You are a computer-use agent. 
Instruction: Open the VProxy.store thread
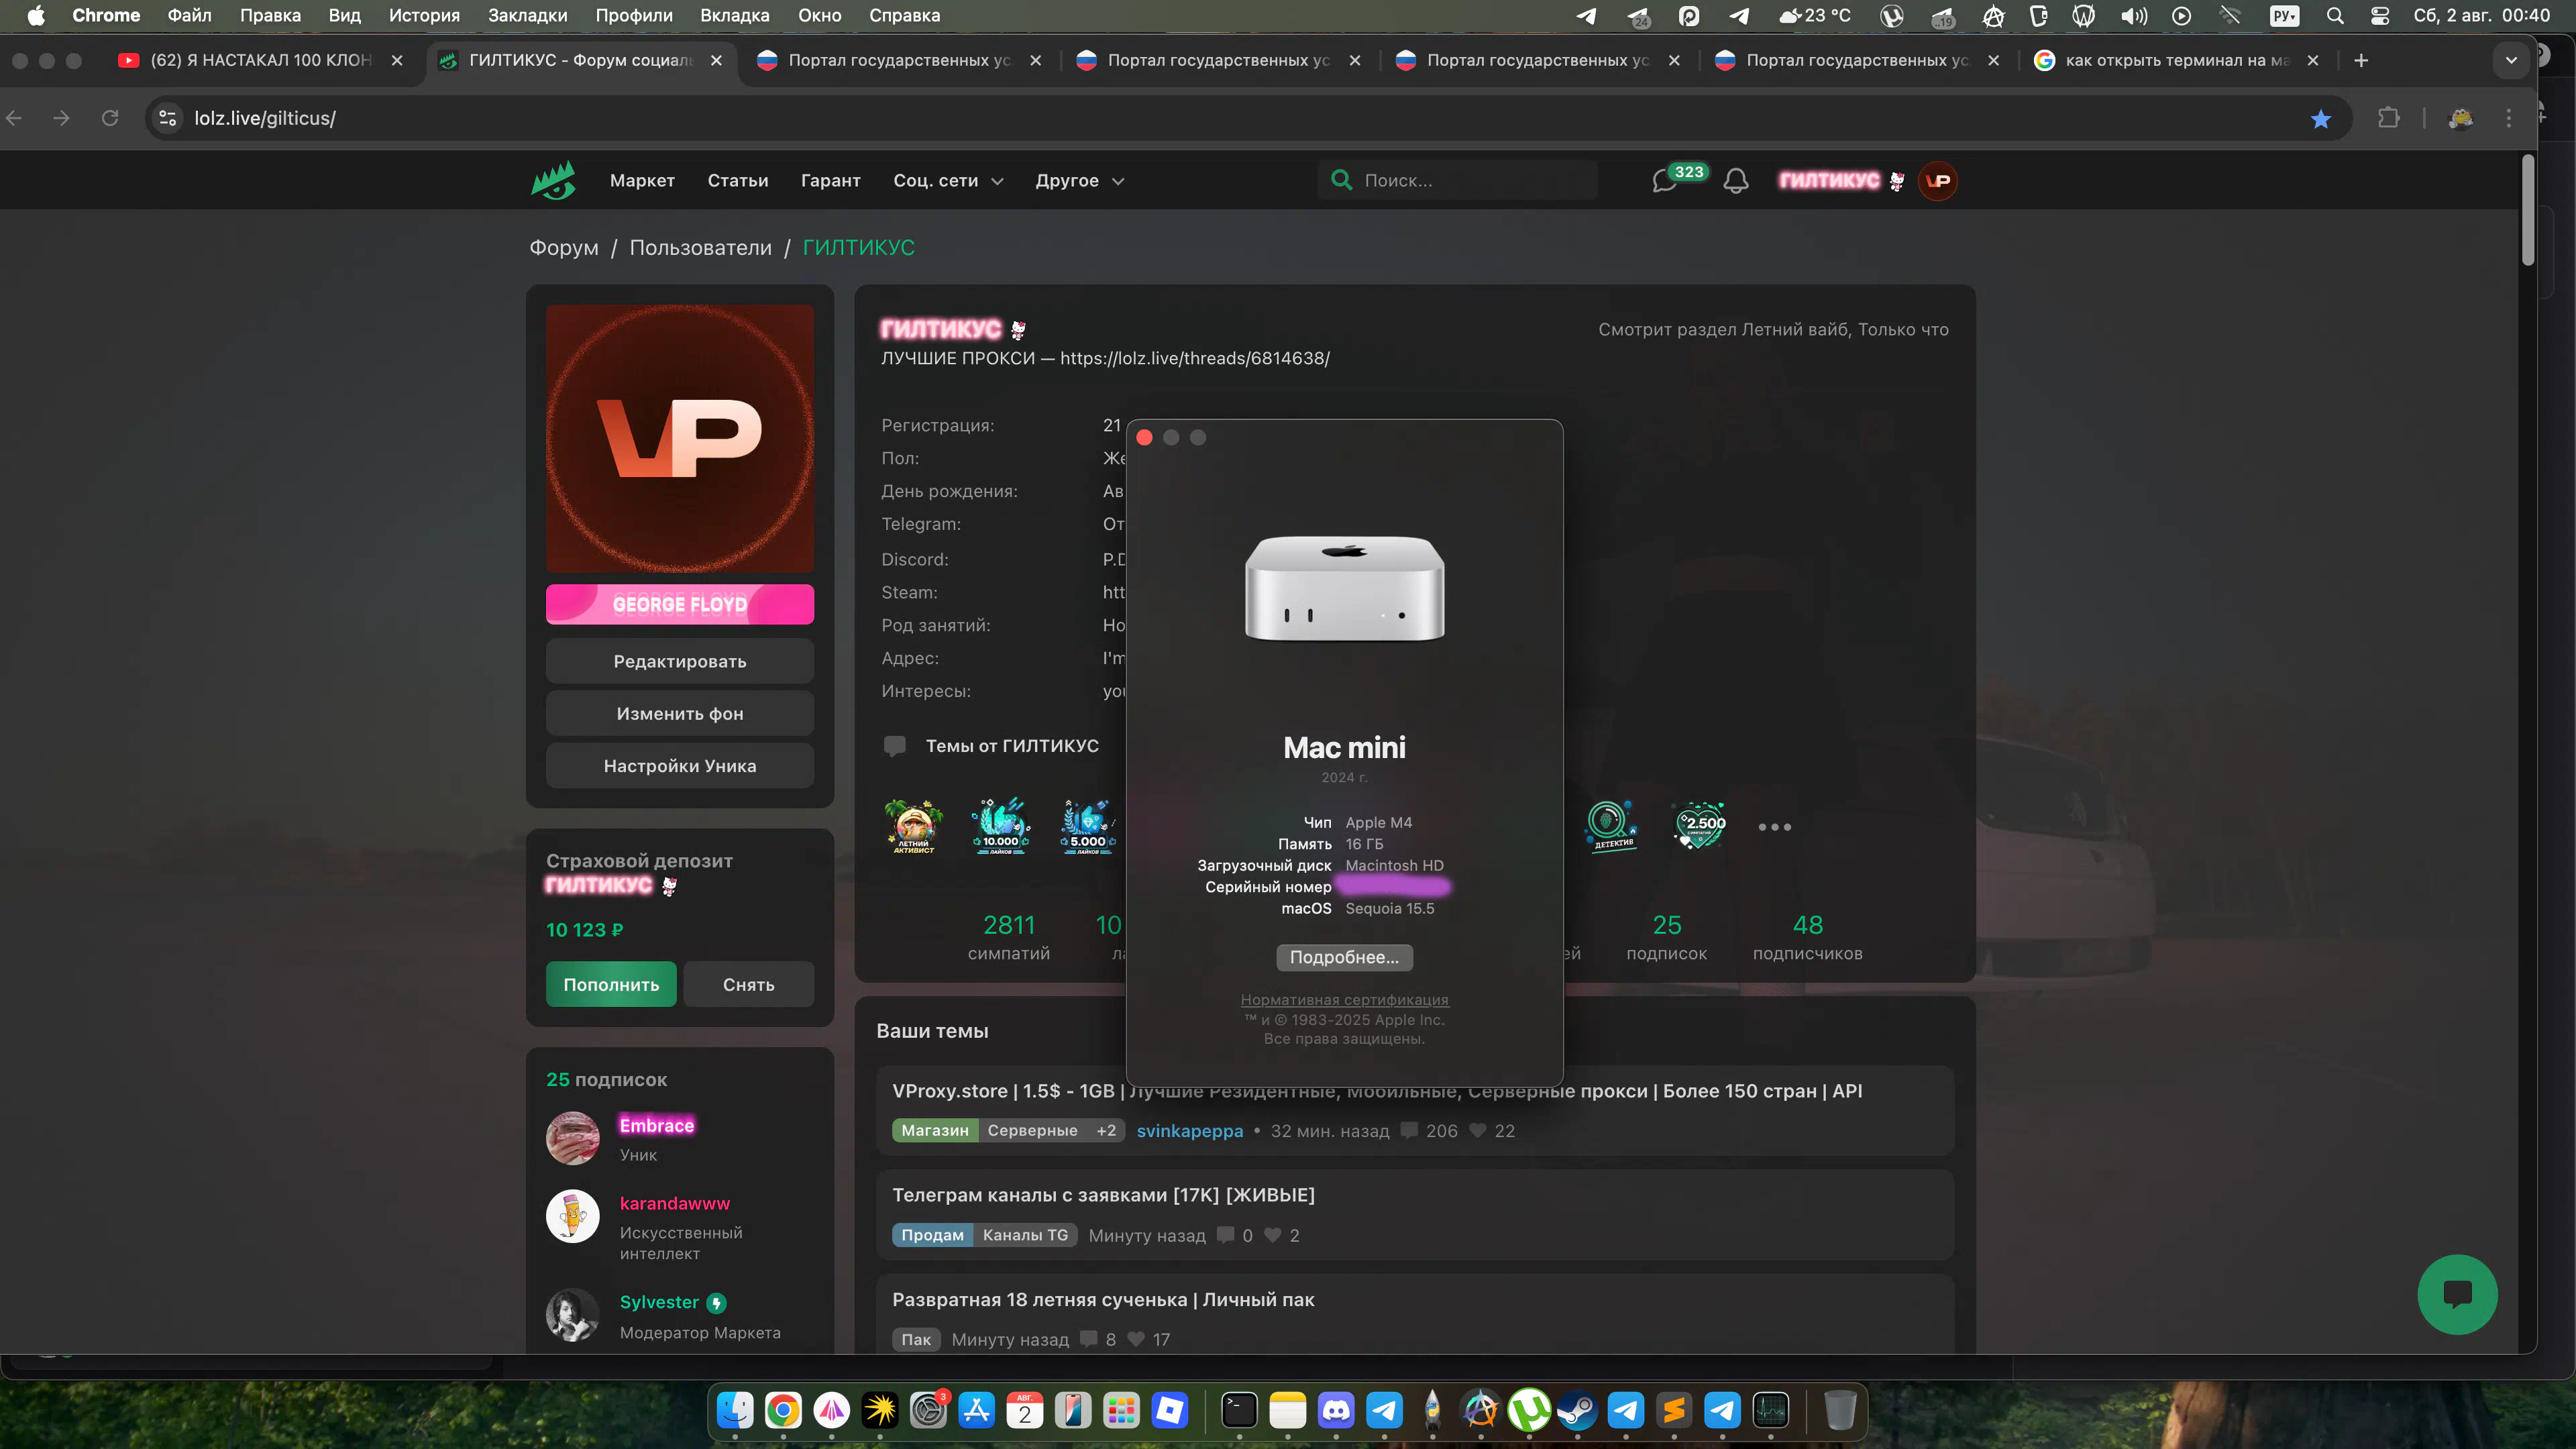(x=1377, y=1091)
